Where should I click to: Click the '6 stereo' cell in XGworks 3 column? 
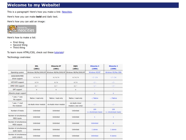(x=113, y=136)
